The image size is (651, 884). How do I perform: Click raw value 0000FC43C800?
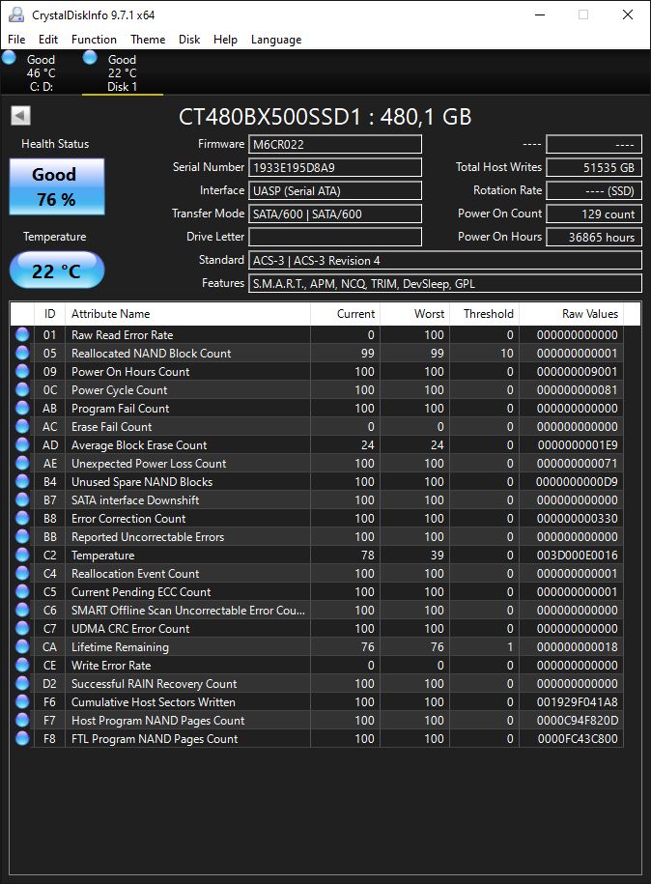578,739
